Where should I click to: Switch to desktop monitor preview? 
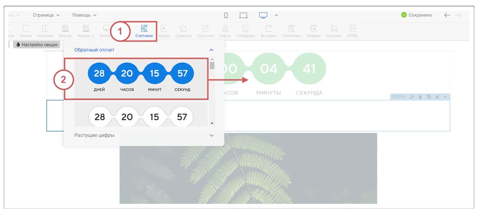[x=263, y=15]
